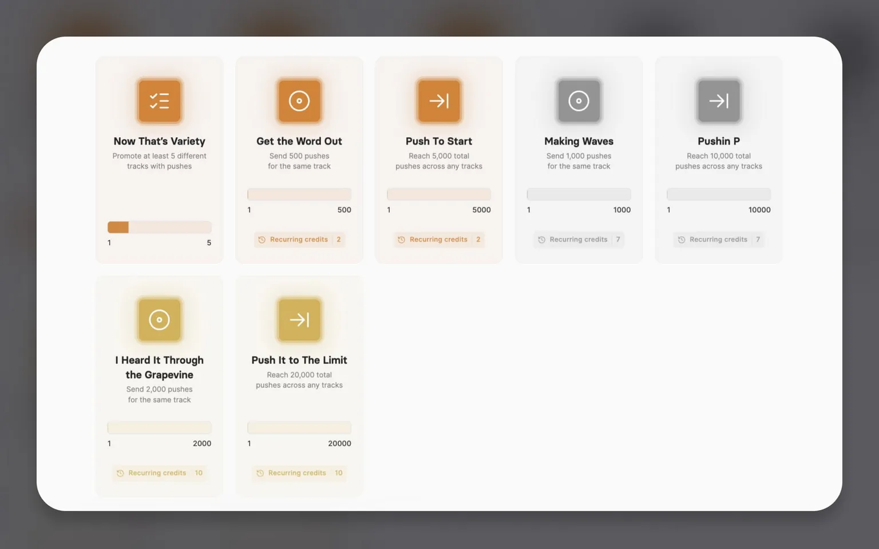Click the 20000 target label on Push It to The Limit
879x549 pixels.
point(340,443)
